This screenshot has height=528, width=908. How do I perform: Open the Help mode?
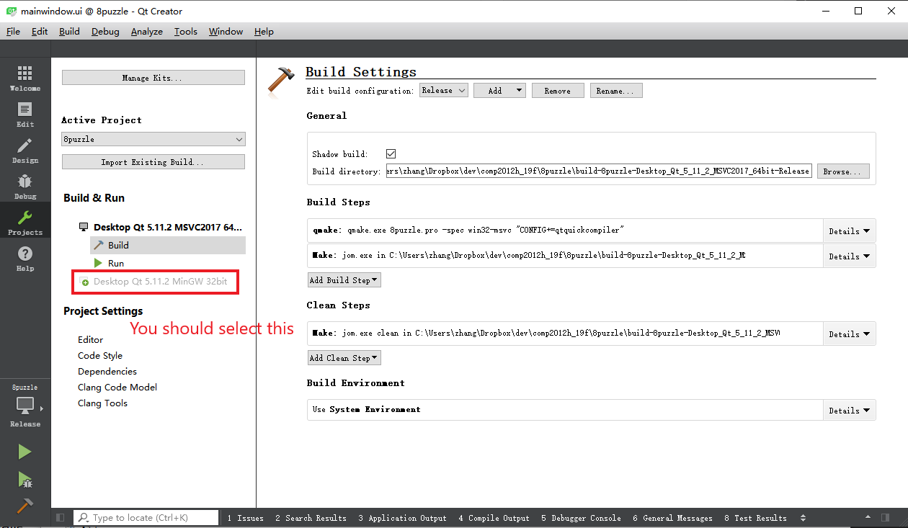(x=25, y=258)
